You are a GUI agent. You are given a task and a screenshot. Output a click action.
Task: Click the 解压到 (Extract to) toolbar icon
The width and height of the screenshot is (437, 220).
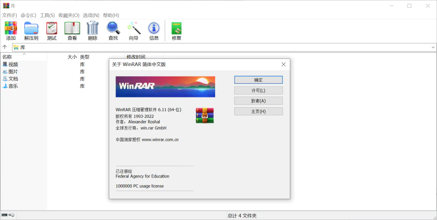click(31, 28)
